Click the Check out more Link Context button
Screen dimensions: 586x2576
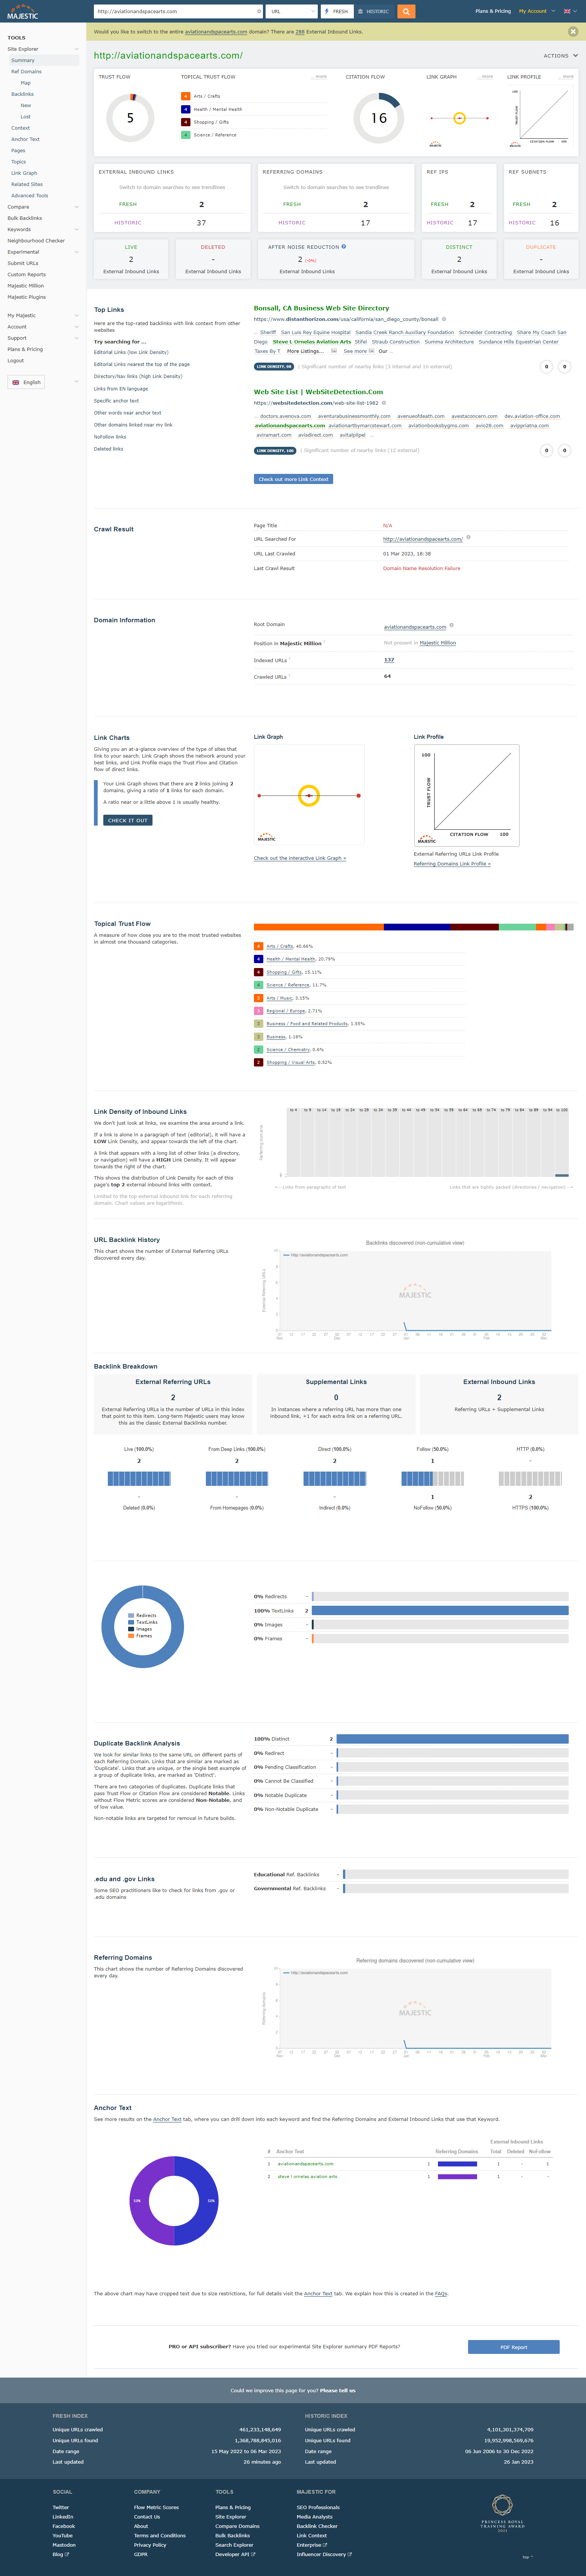click(293, 479)
